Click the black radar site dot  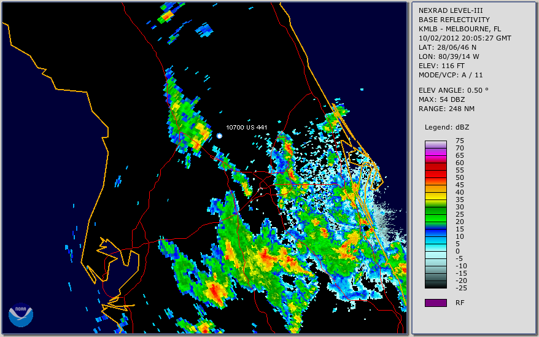pos(366,228)
